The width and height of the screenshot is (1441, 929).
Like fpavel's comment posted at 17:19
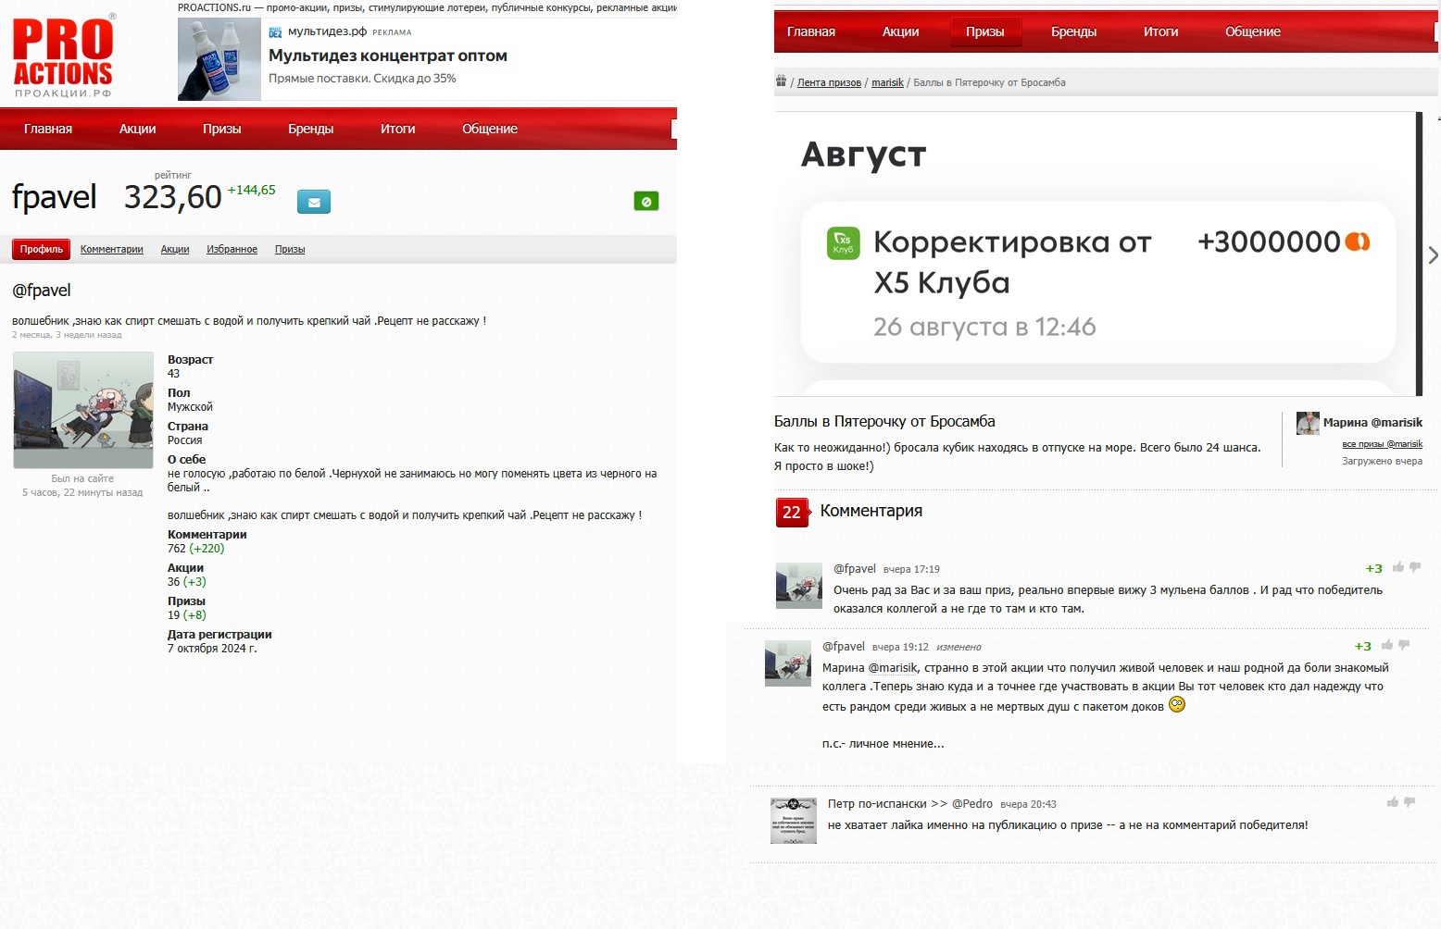1398,567
